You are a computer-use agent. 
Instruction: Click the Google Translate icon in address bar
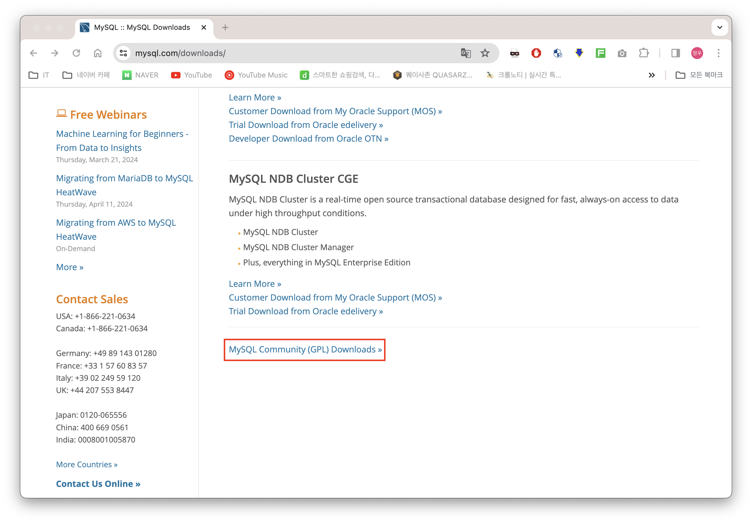coord(466,53)
